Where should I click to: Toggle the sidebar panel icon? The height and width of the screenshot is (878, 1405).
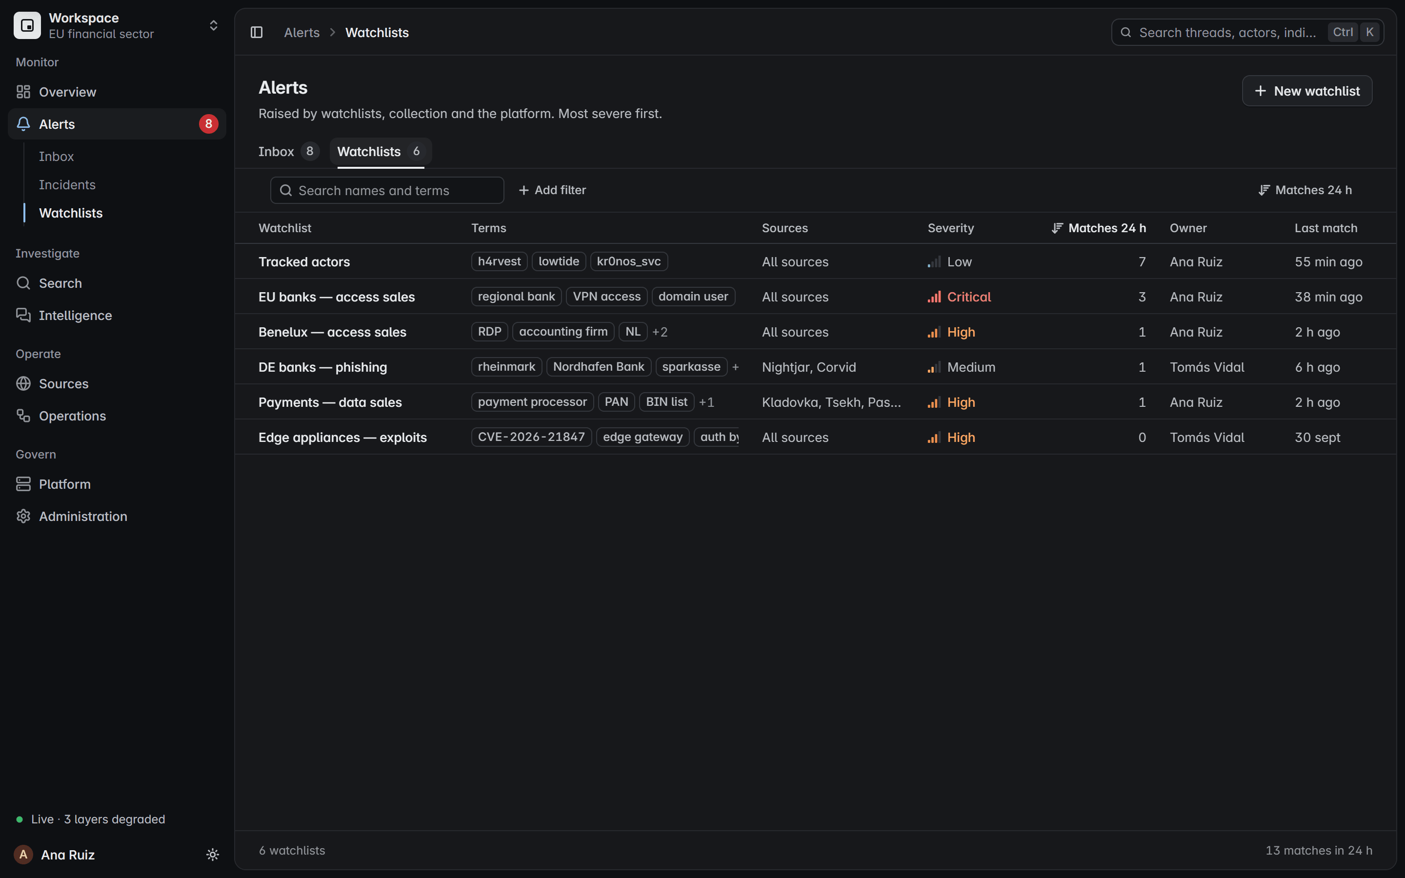[257, 33]
